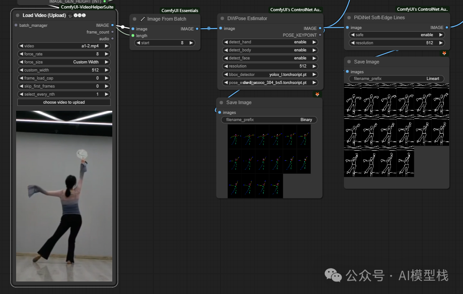
Task: Click the Load Video (Upload) node title
Action: pos(44,15)
